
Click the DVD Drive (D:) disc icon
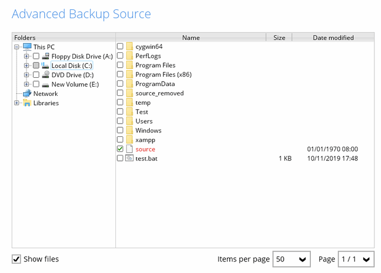tap(46, 75)
